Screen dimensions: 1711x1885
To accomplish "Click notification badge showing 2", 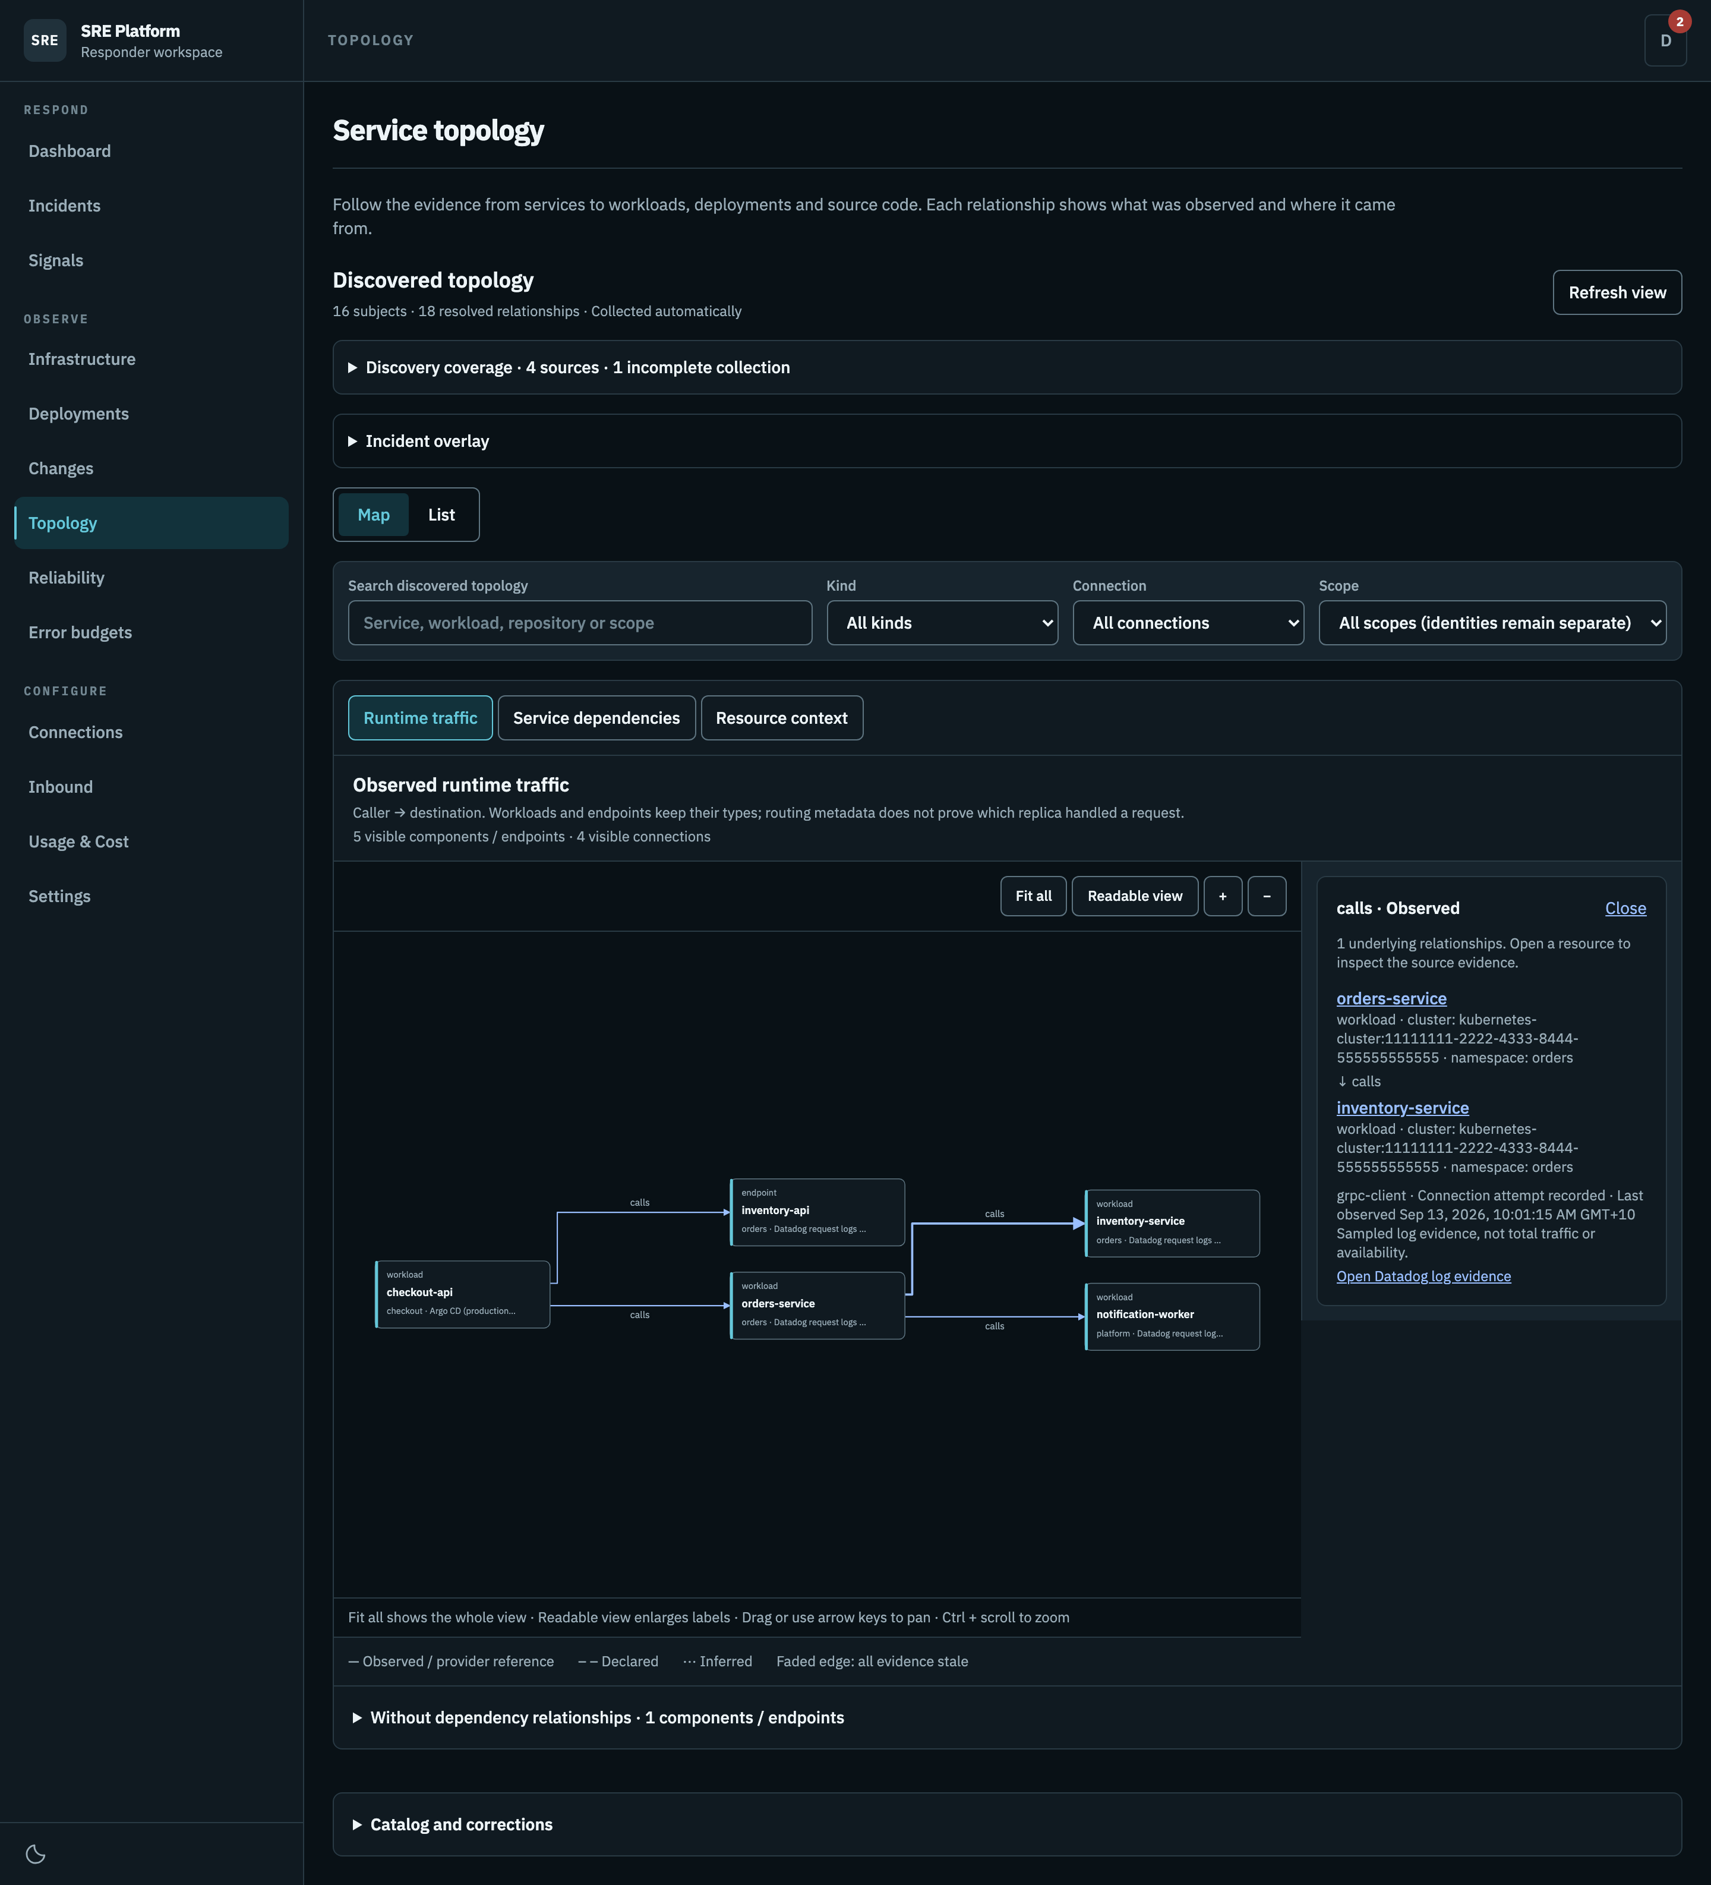I will (1679, 21).
